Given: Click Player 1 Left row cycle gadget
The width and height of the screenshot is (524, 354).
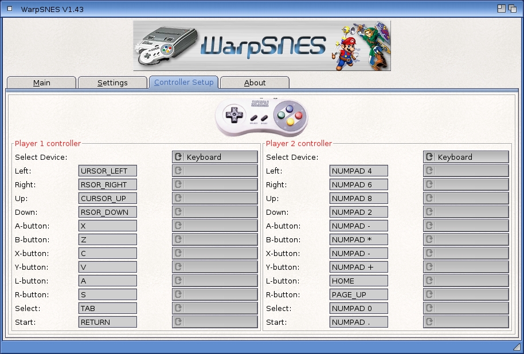Looking at the screenshot, I should pos(215,171).
